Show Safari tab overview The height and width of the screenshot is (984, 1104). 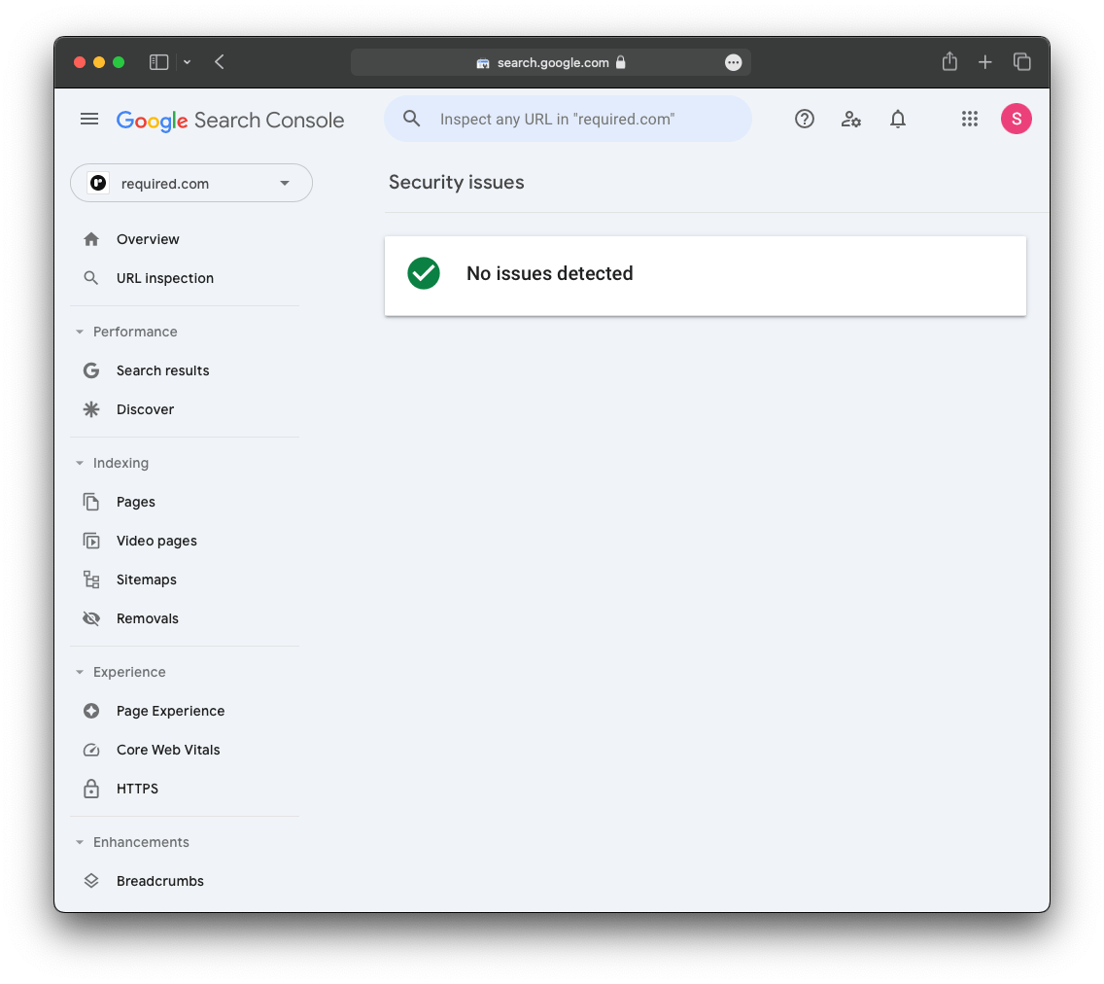tap(1021, 62)
